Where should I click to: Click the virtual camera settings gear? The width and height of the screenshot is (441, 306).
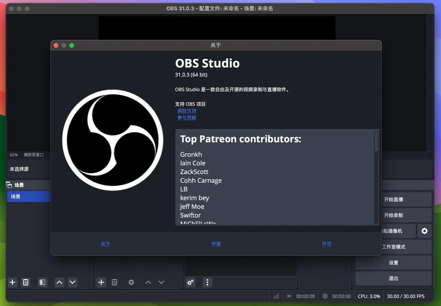tap(424, 231)
